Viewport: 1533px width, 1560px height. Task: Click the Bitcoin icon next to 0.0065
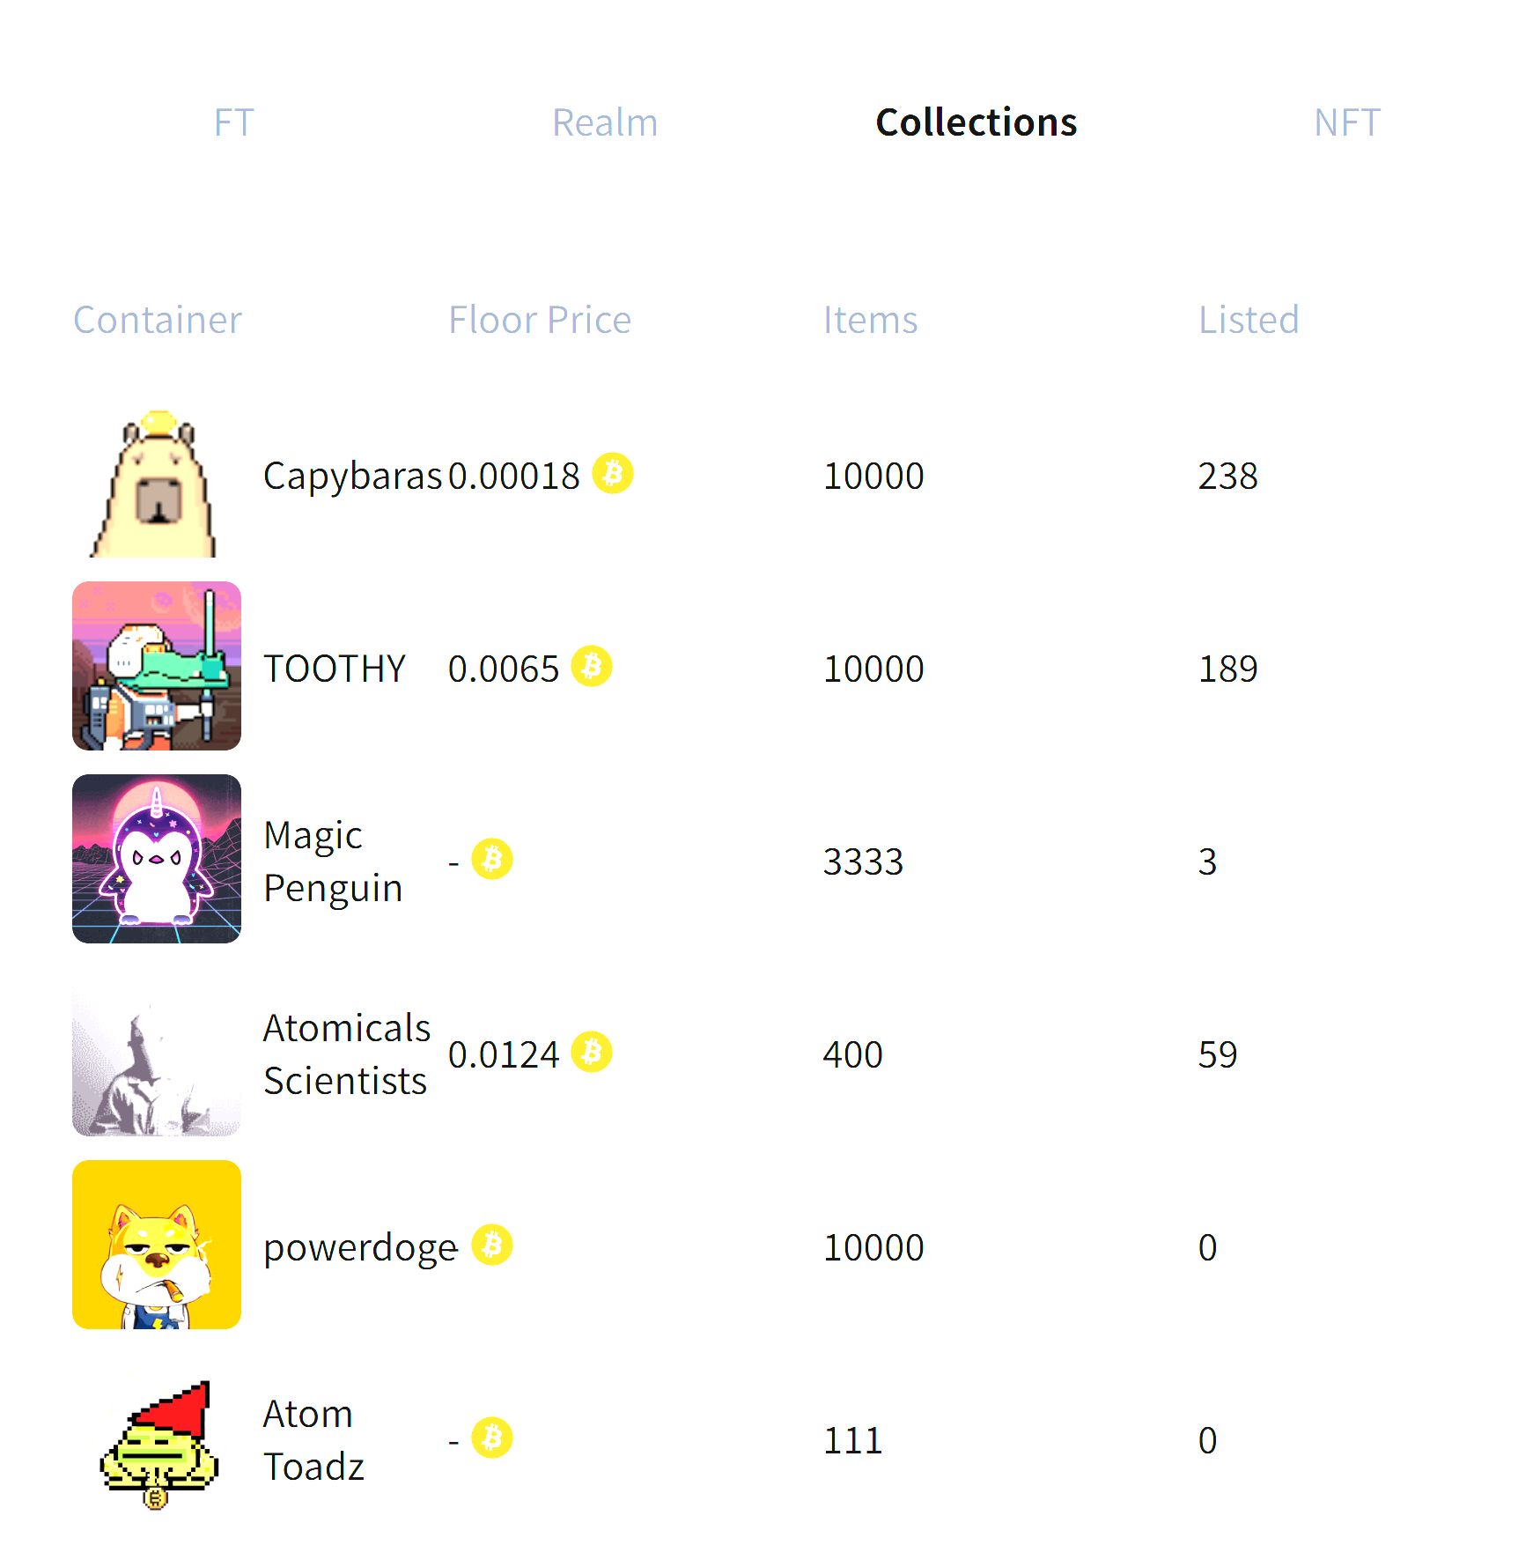pos(592,667)
